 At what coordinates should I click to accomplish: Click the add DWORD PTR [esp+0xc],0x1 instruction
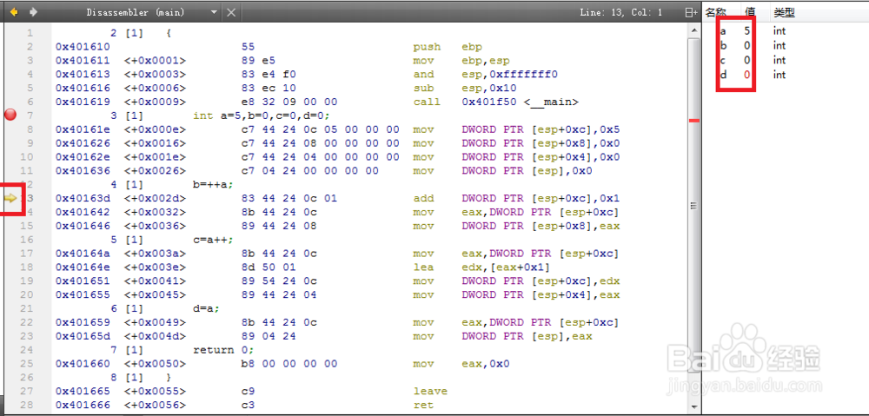click(516, 198)
